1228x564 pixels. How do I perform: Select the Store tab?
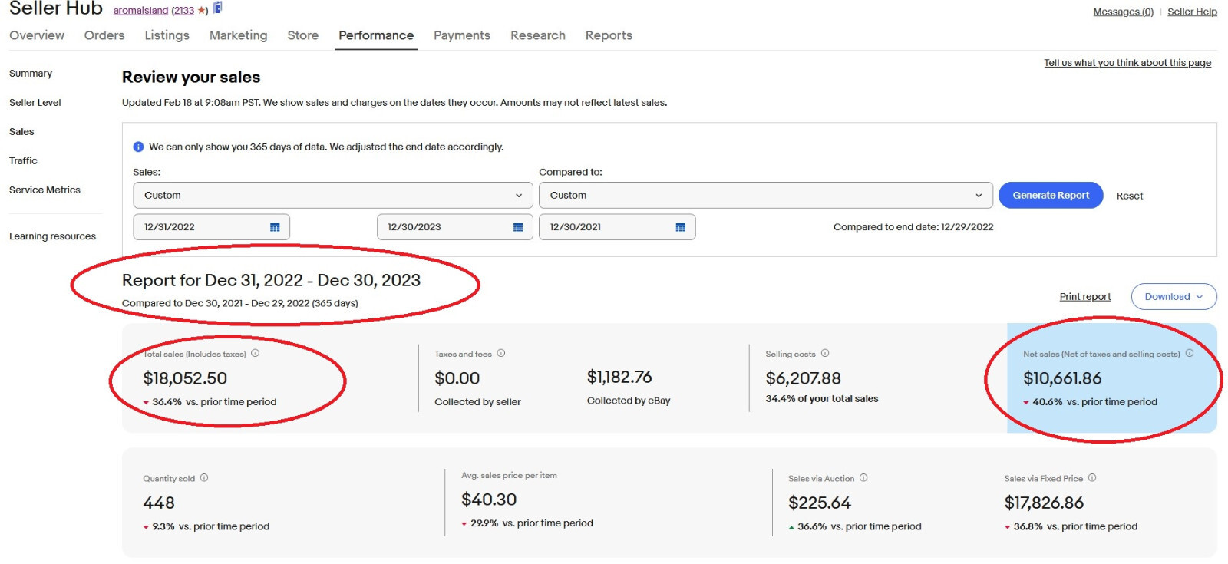(303, 35)
